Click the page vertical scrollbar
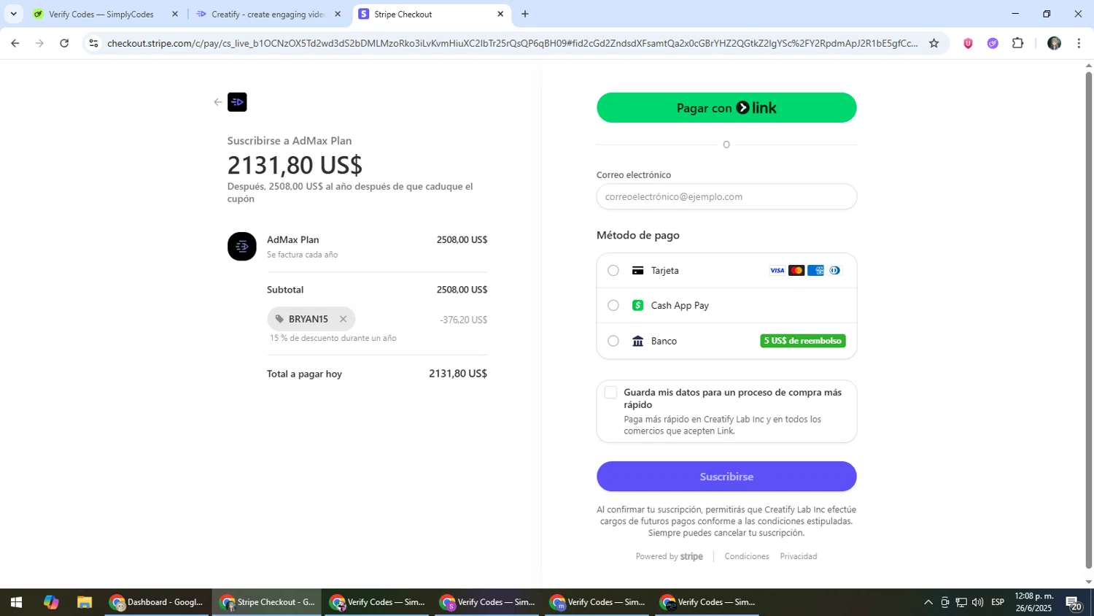Image resolution: width=1094 pixels, height=616 pixels. tap(1089, 320)
